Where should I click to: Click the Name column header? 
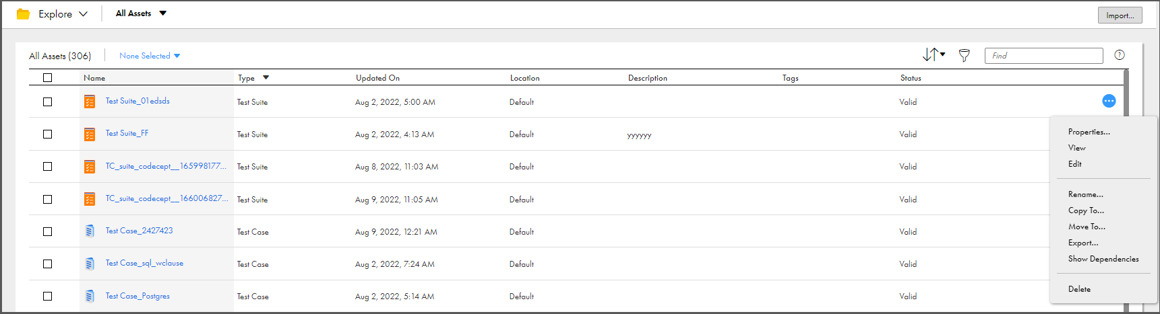[94, 78]
